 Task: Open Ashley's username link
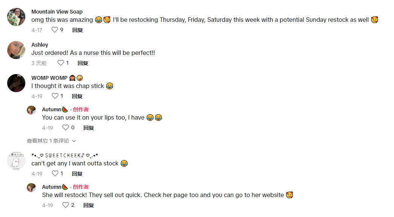pos(40,45)
